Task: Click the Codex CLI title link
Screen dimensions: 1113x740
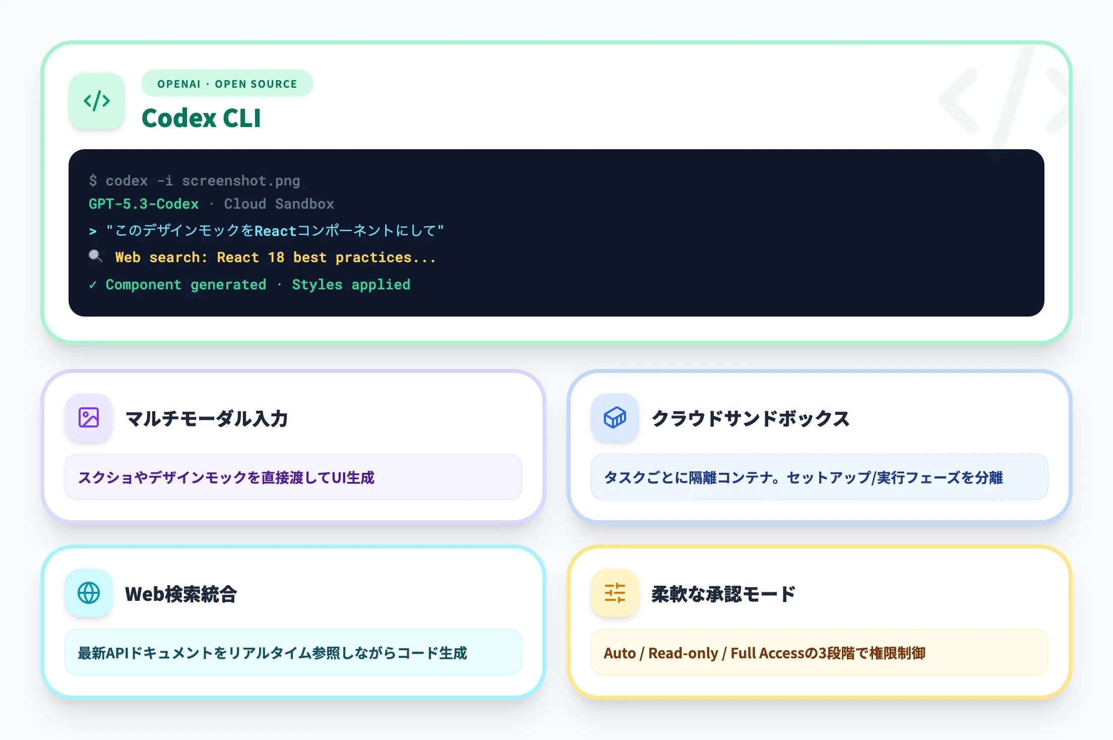Action: pos(201,118)
